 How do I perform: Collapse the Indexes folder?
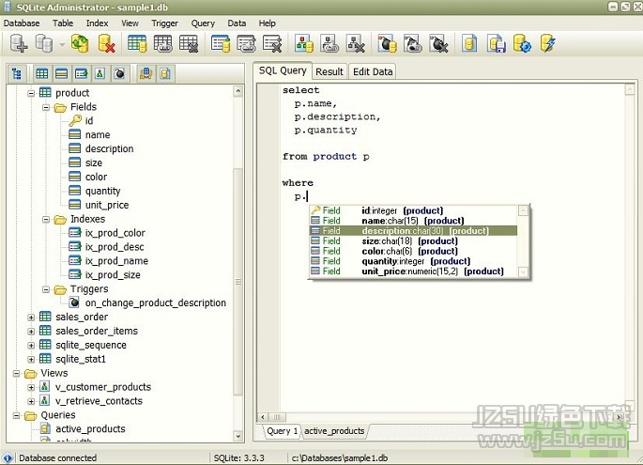click(x=46, y=219)
